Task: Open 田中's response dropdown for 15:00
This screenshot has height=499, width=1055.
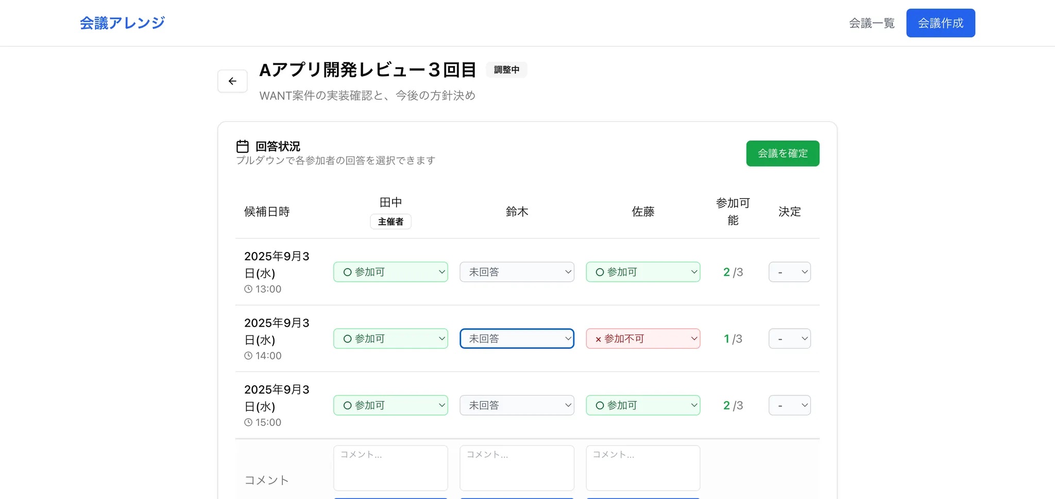Action: coord(390,405)
